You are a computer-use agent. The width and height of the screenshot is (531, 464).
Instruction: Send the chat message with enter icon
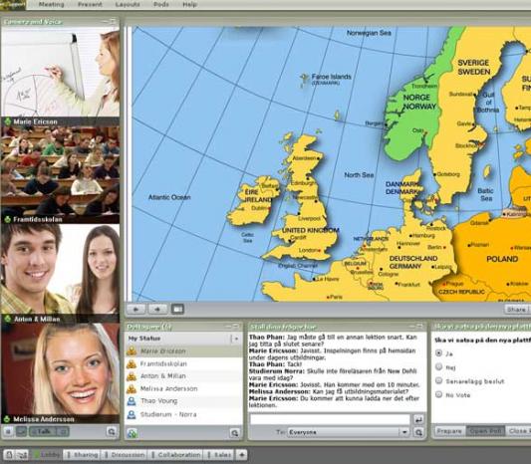click(418, 419)
